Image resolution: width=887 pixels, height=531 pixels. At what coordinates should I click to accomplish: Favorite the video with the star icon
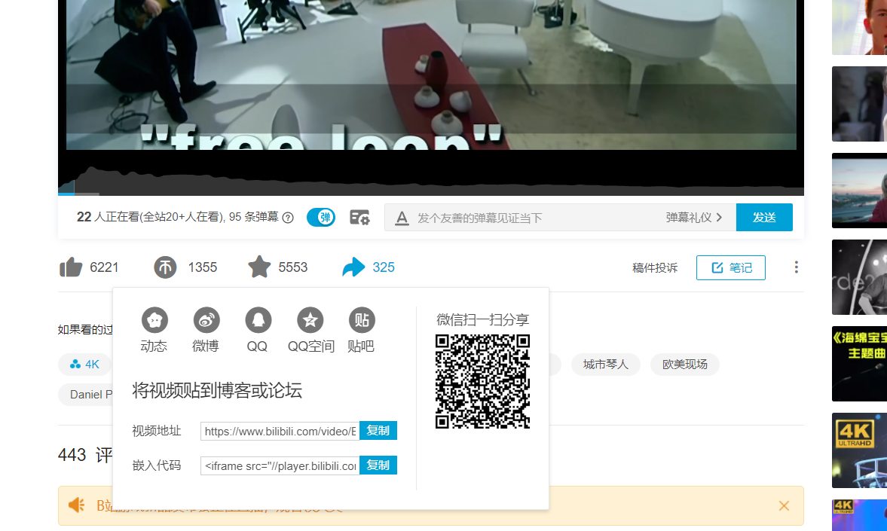(259, 267)
